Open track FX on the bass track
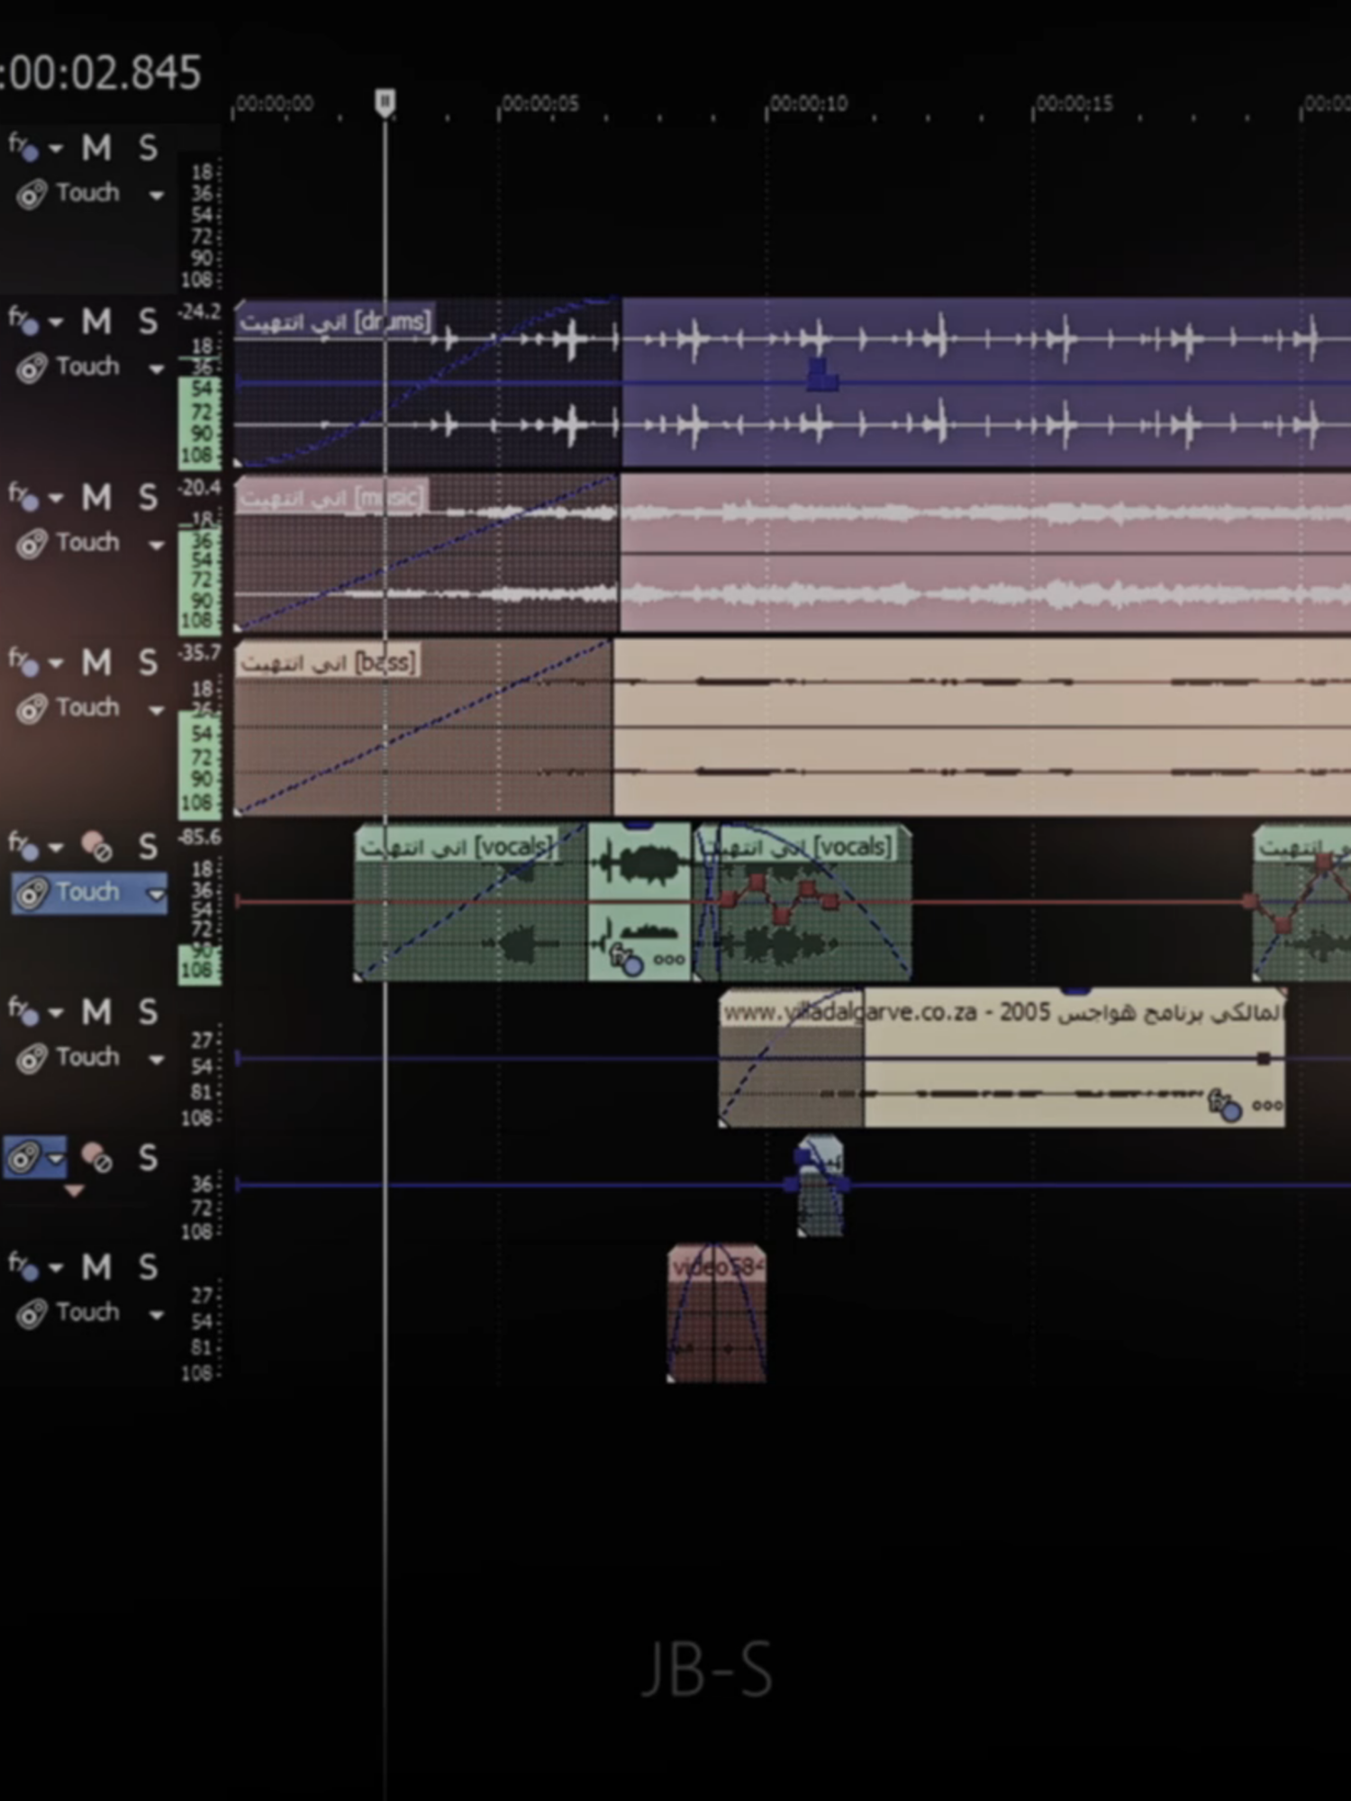1351x1801 pixels. (23, 662)
